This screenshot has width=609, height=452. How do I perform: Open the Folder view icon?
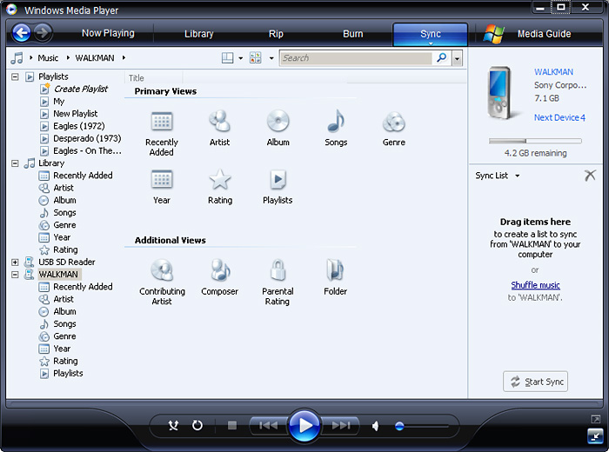[335, 269]
